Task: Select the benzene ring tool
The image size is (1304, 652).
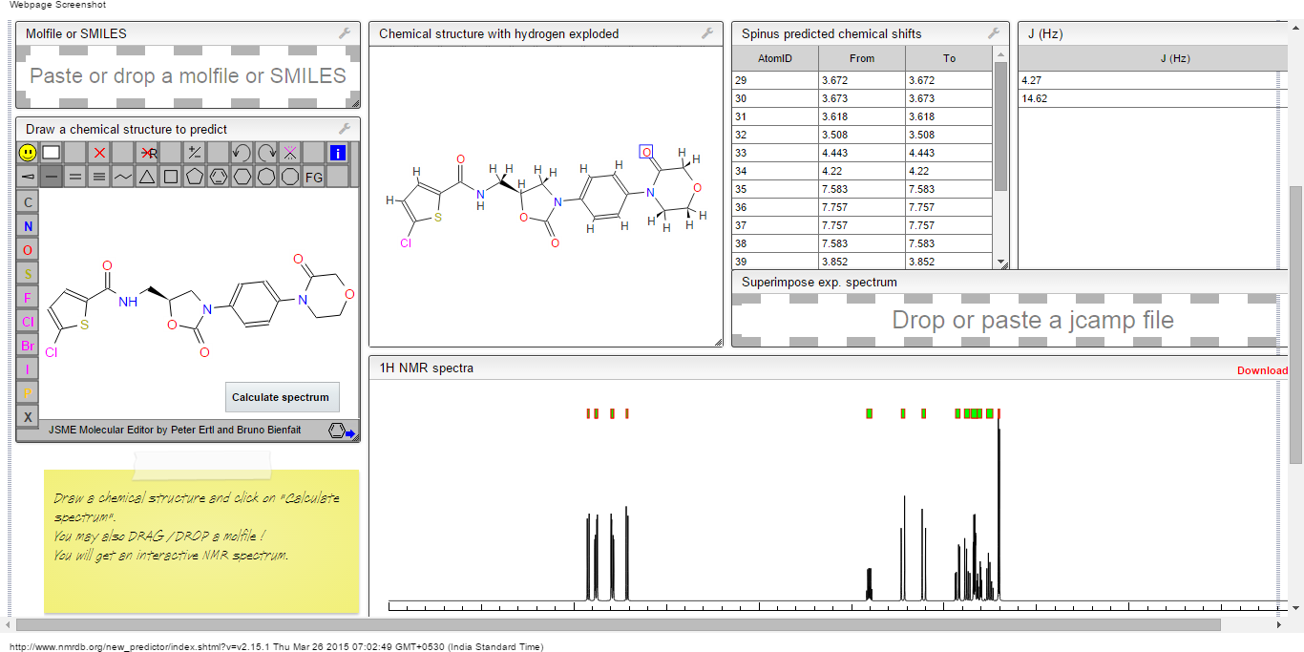Action: click(x=219, y=177)
